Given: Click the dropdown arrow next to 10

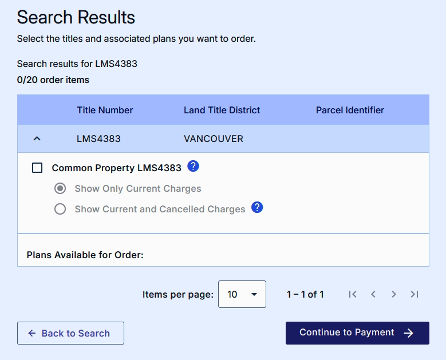Looking at the screenshot, I should [254, 294].
